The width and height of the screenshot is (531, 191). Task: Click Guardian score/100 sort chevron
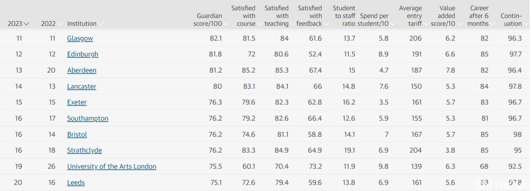pos(226,24)
